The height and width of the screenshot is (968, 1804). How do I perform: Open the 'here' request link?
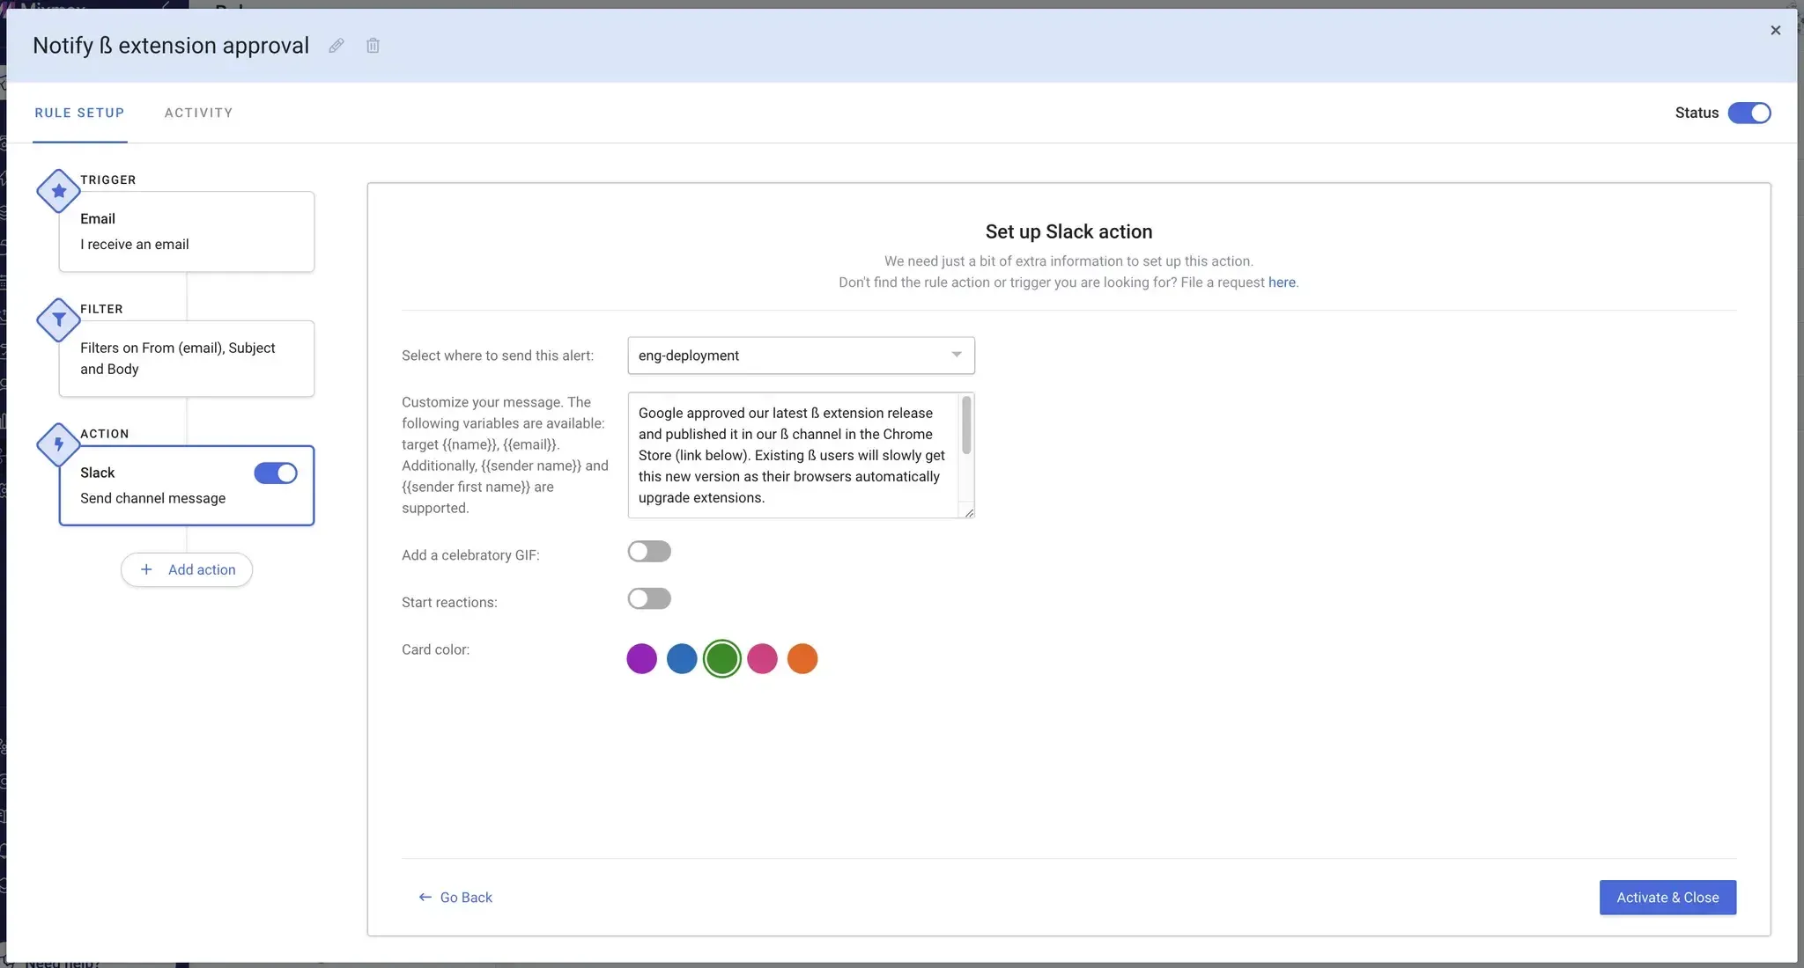pyautogui.click(x=1282, y=282)
